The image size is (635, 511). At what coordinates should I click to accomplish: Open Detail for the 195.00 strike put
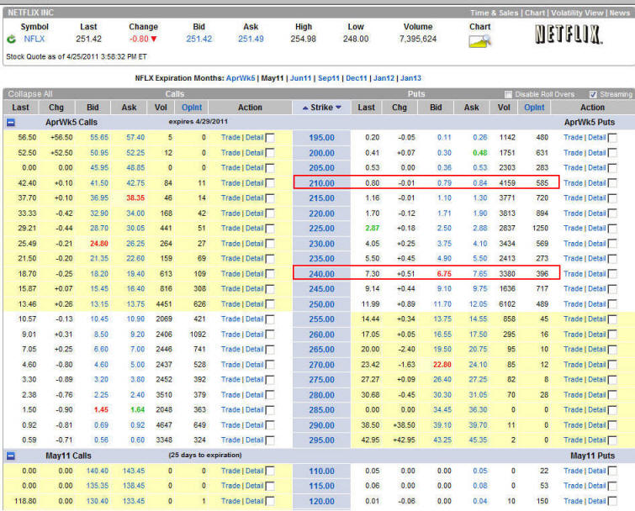tap(596, 138)
